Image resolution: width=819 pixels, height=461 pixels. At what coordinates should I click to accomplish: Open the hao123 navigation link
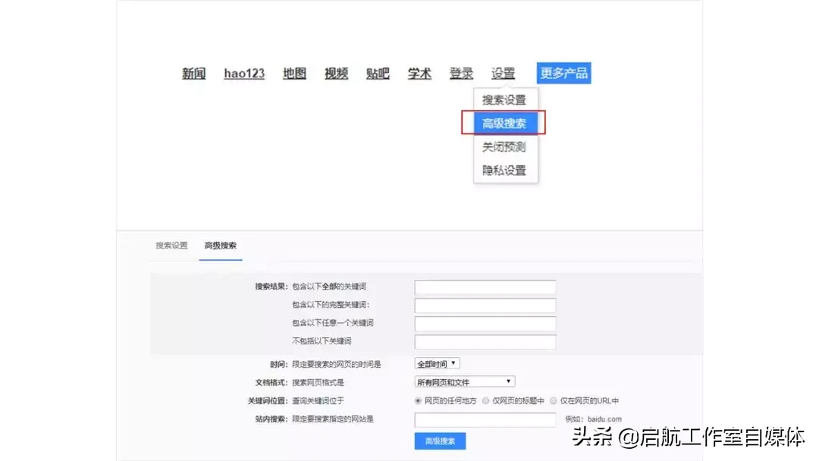[x=244, y=73]
